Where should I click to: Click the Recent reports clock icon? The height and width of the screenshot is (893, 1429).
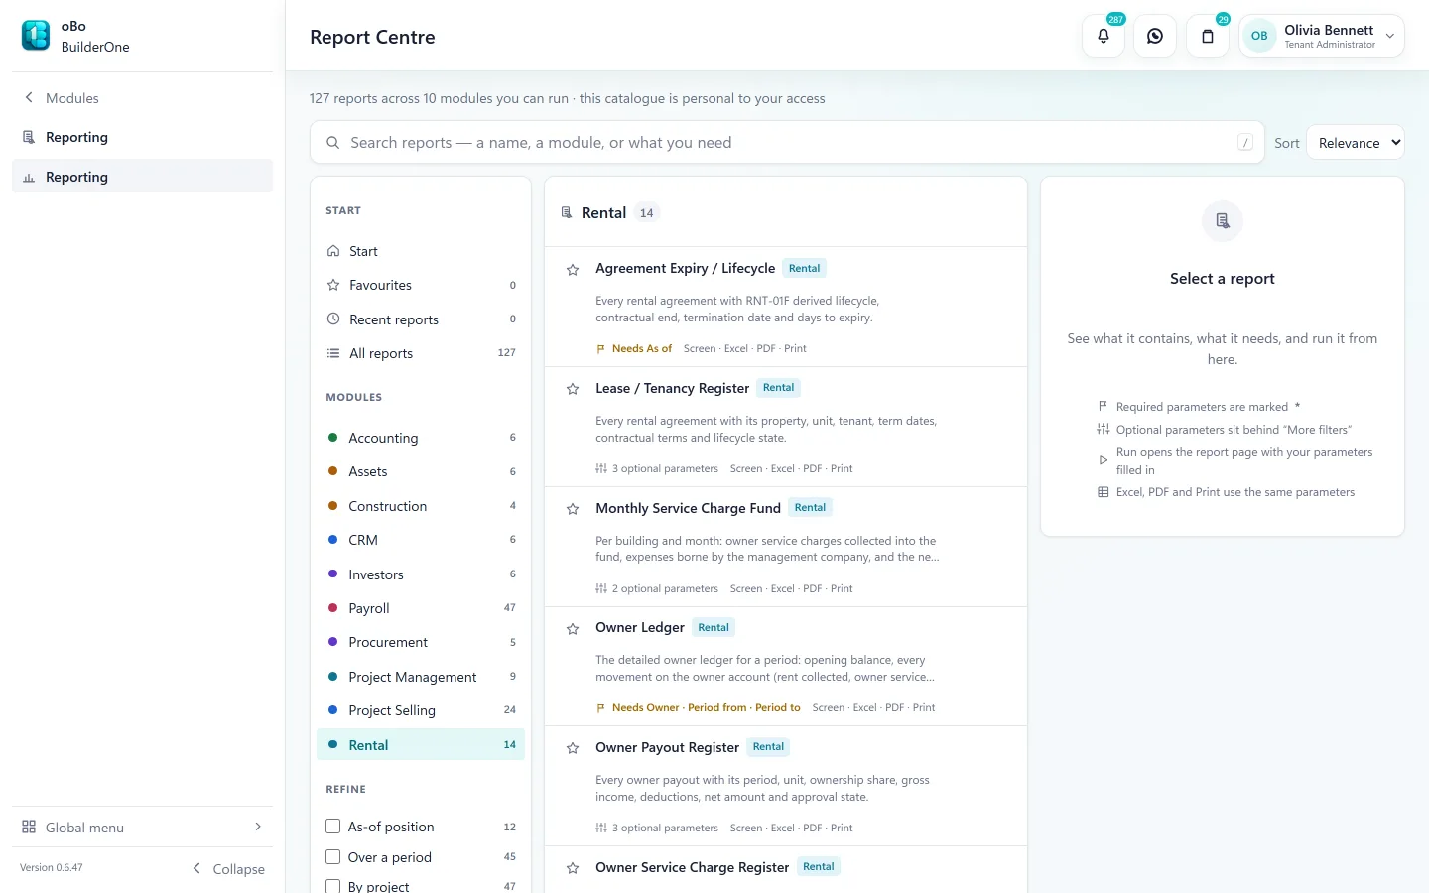(333, 319)
